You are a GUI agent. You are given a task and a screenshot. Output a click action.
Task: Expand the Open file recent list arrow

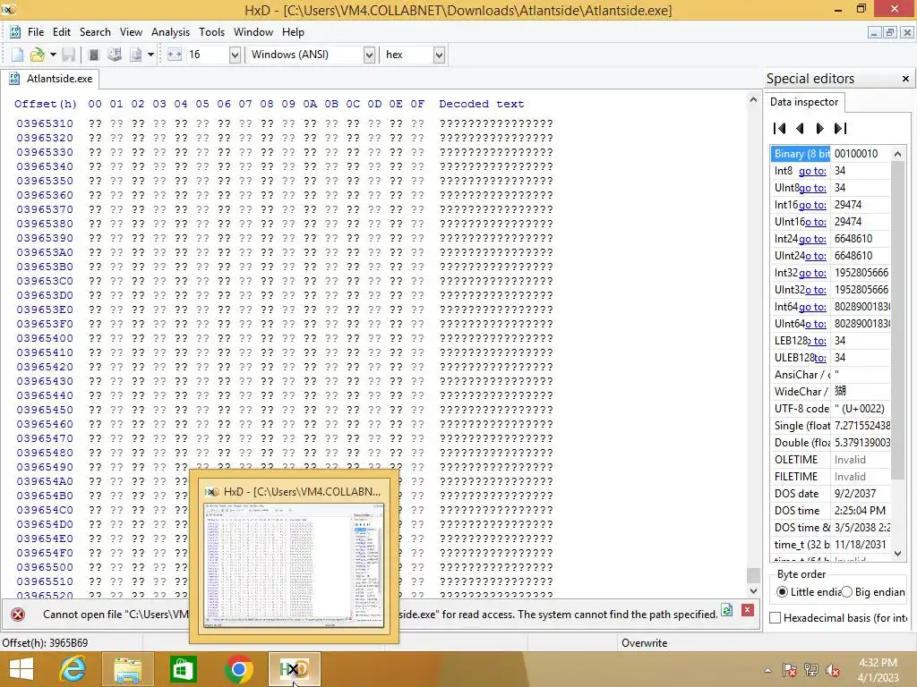[x=53, y=55]
